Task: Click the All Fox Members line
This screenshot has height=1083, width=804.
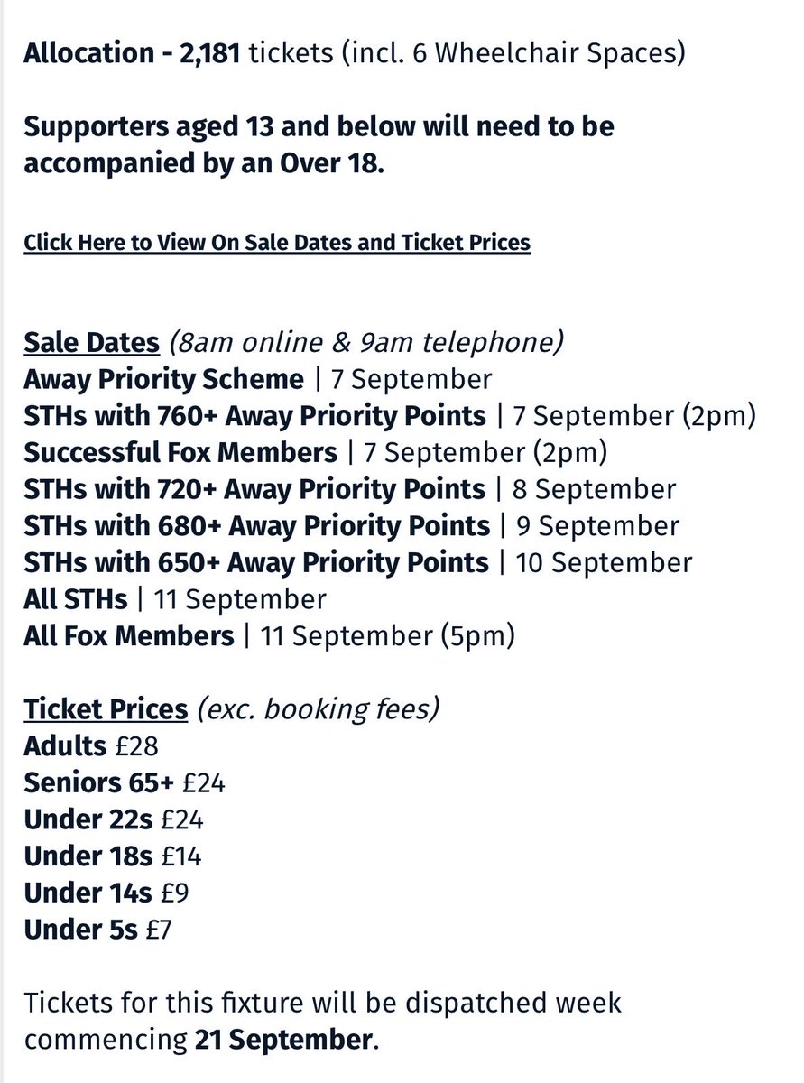Action: pyautogui.click(x=270, y=636)
